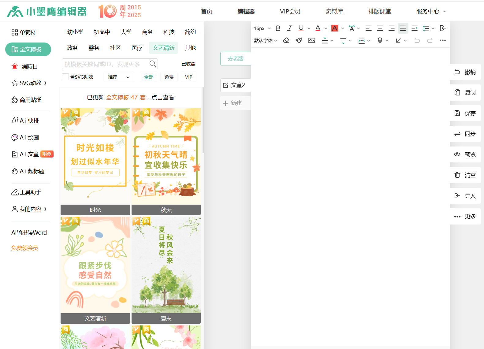Click the eraser clear-format icon
The height and width of the screenshot is (349, 484).
(286, 40)
